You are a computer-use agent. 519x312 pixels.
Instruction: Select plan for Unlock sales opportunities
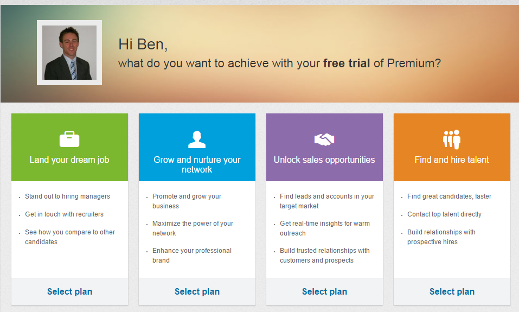[324, 292]
